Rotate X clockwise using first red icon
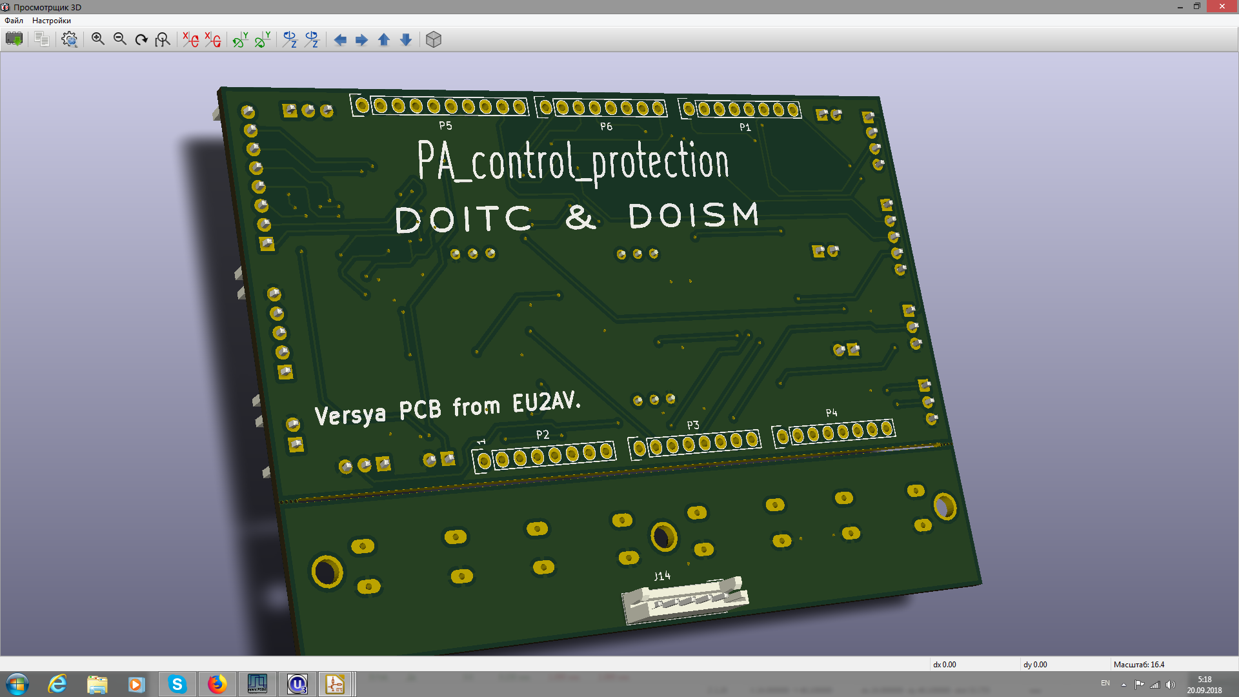The image size is (1239, 697). (190, 39)
